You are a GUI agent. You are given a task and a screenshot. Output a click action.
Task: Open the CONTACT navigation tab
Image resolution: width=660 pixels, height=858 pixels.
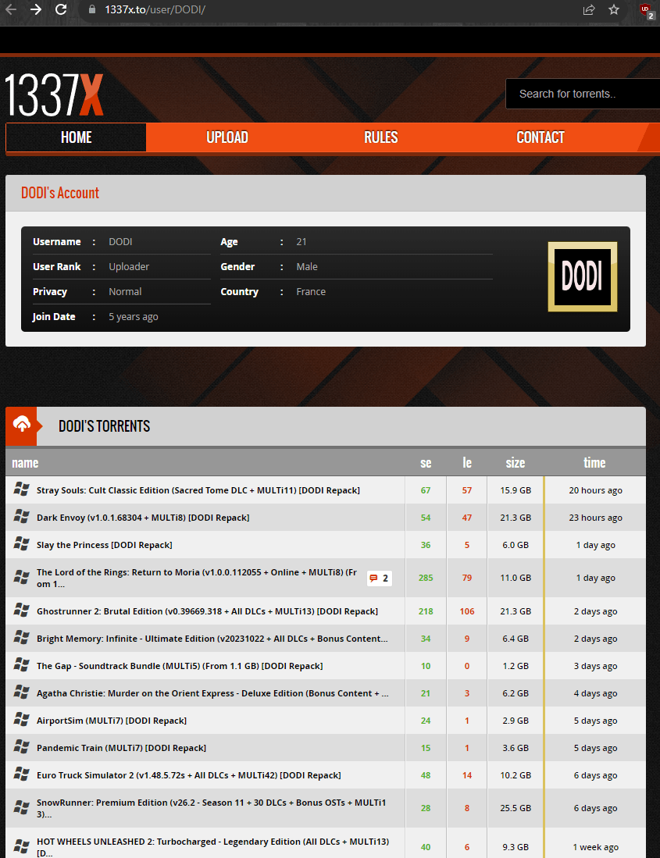pos(540,137)
